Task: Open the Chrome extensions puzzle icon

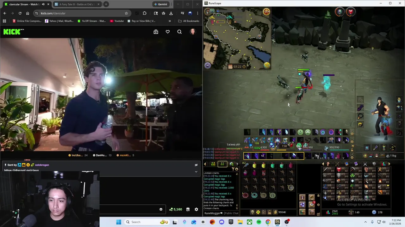Action: [145, 13]
